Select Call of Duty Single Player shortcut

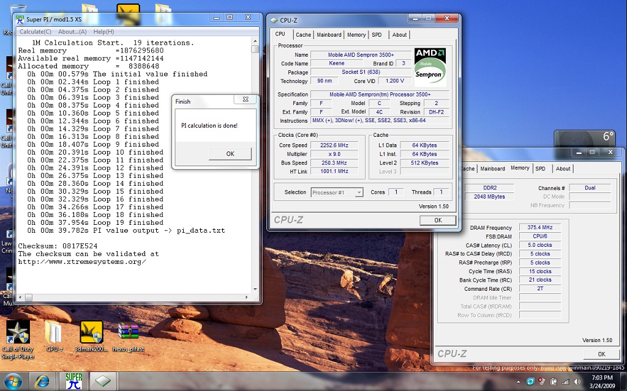pos(18,340)
